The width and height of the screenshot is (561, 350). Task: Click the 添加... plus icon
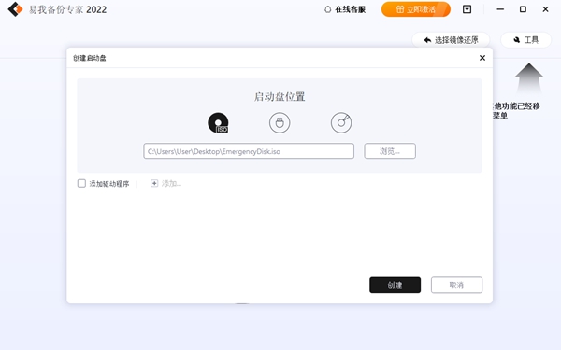coord(154,183)
